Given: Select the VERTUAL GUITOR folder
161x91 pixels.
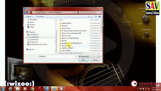Looking at the screenshot, I should 67,48.
